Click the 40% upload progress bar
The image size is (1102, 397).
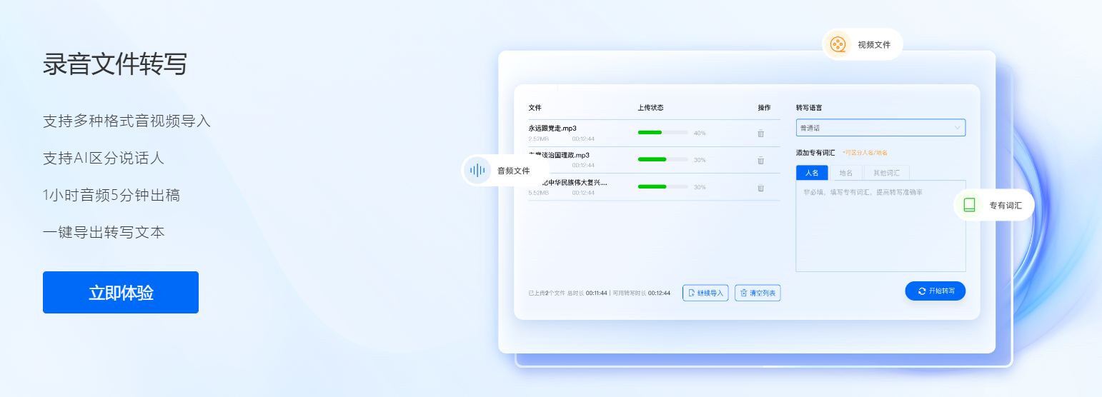tap(662, 133)
